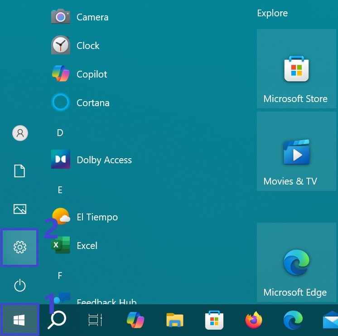Image resolution: width=338 pixels, height=336 pixels.
Task: Open the Microsoft Edge tile
Action: [296, 263]
